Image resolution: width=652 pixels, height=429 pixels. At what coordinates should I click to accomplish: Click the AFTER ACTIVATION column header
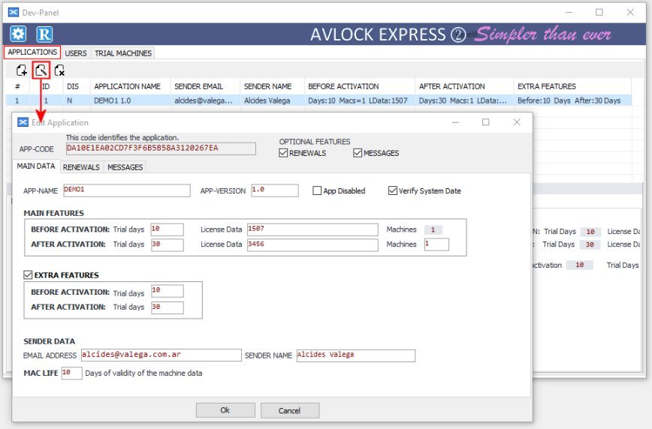pyautogui.click(x=464, y=86)
